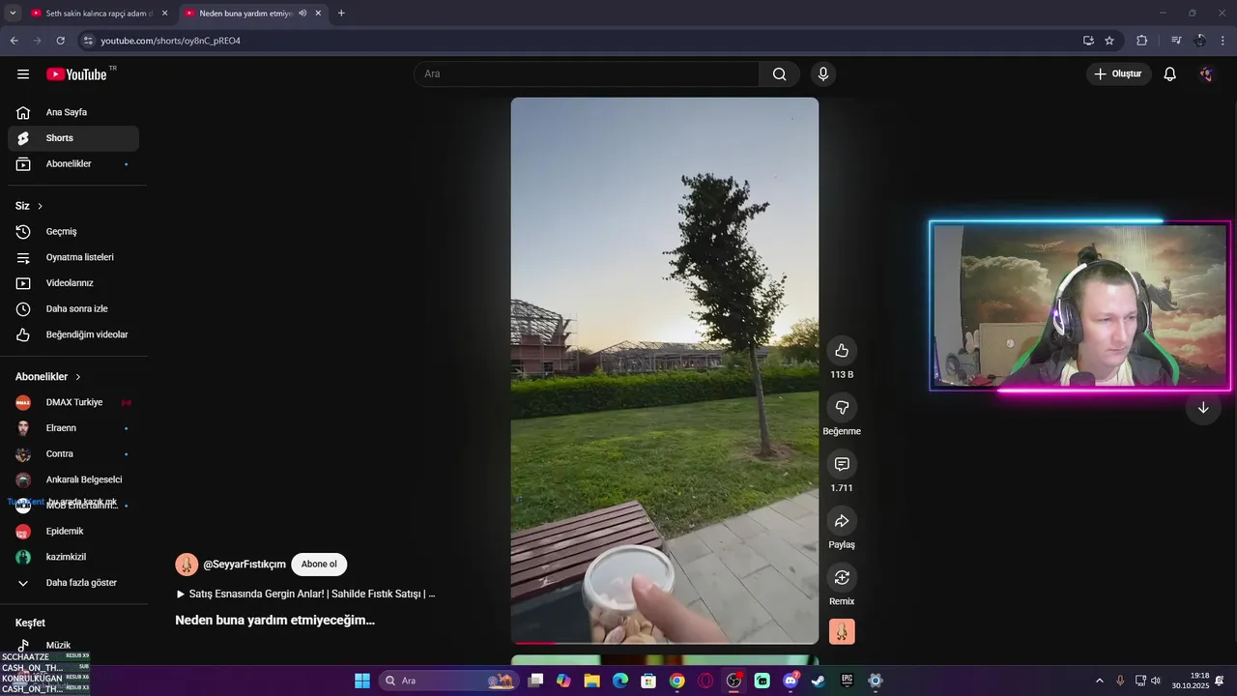Start voice search with the microphone

[823, 74]
